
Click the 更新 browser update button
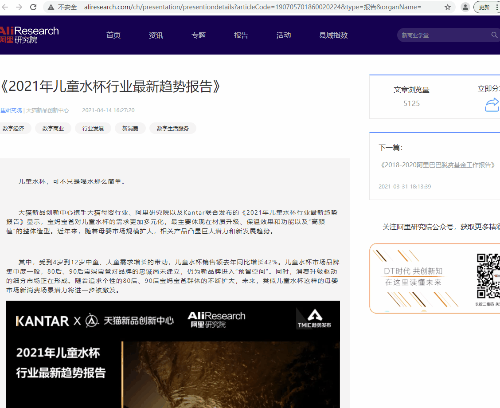point(487,7)
